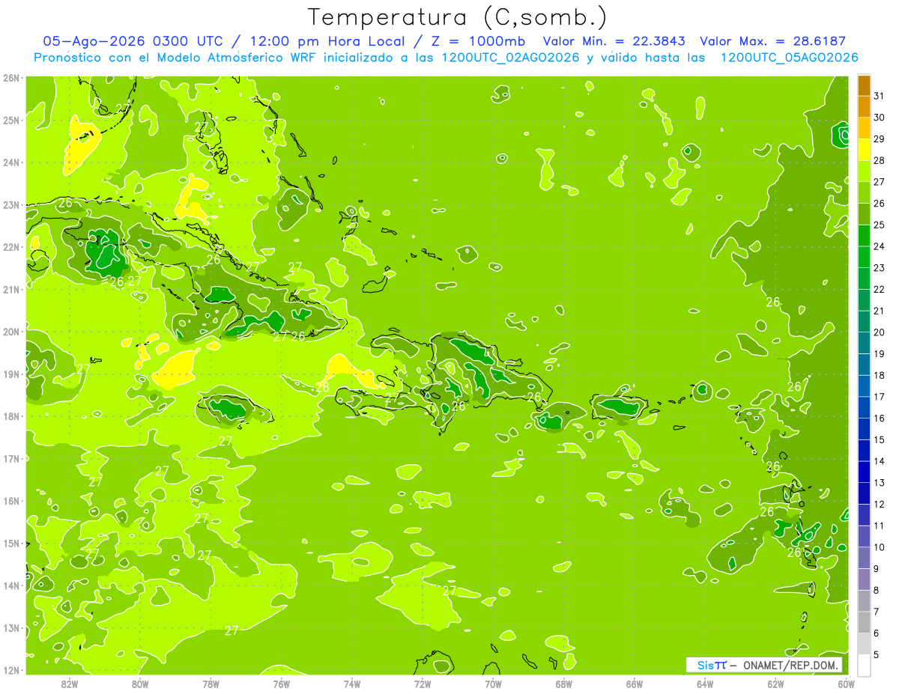Click the "20N" latitude axis label
Image resolution: width=899 pixels, height=694 pixels.
pos(11,332)
